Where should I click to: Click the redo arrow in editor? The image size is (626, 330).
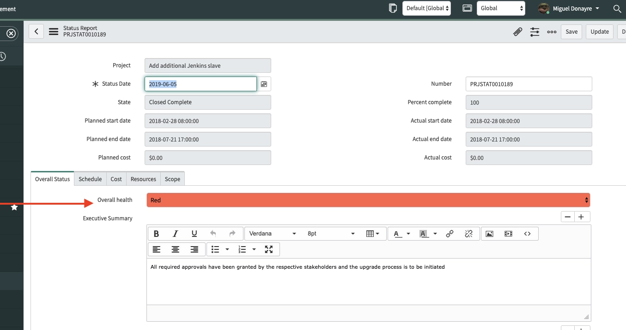(232, 234)
